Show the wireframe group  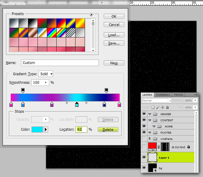[144, 138]
